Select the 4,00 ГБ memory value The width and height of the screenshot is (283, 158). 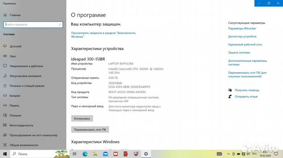(x=113, y=78)
